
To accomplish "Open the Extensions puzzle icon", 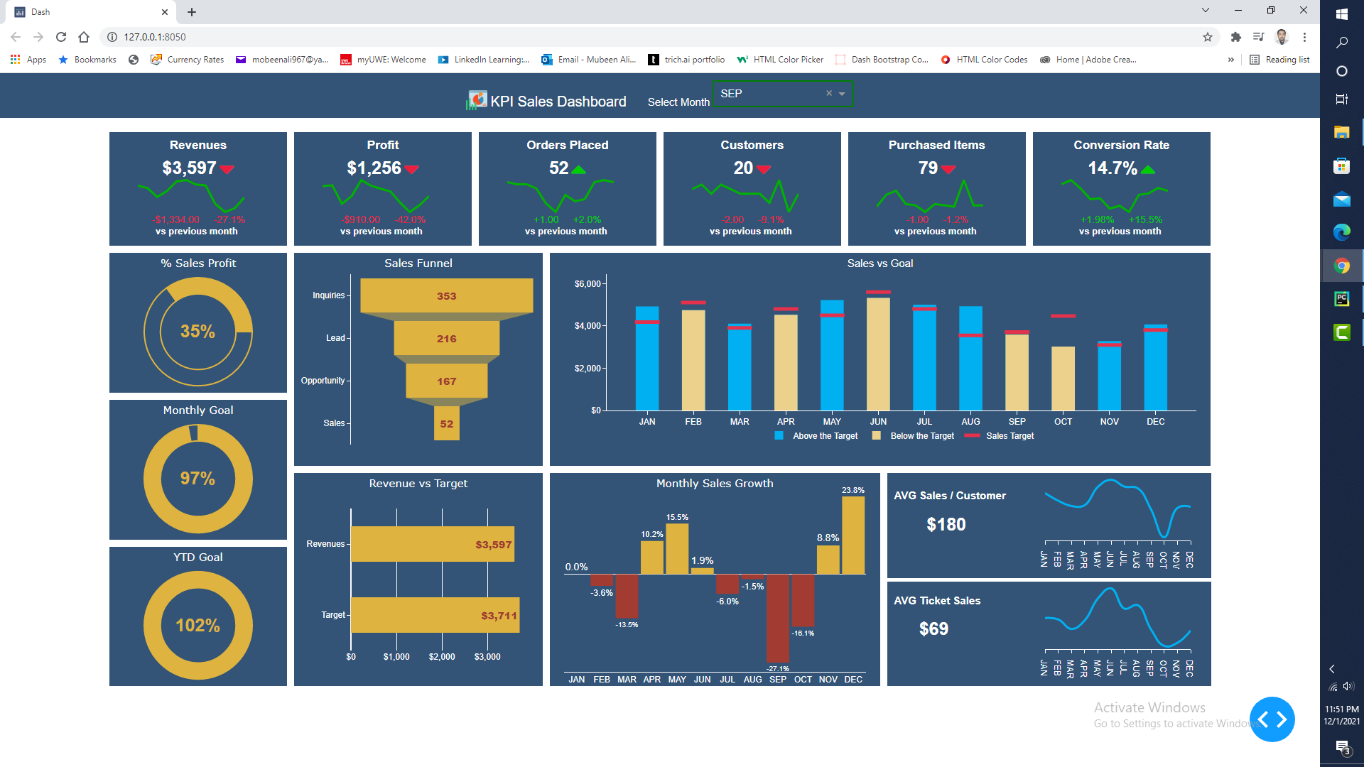I will 1236,37.
